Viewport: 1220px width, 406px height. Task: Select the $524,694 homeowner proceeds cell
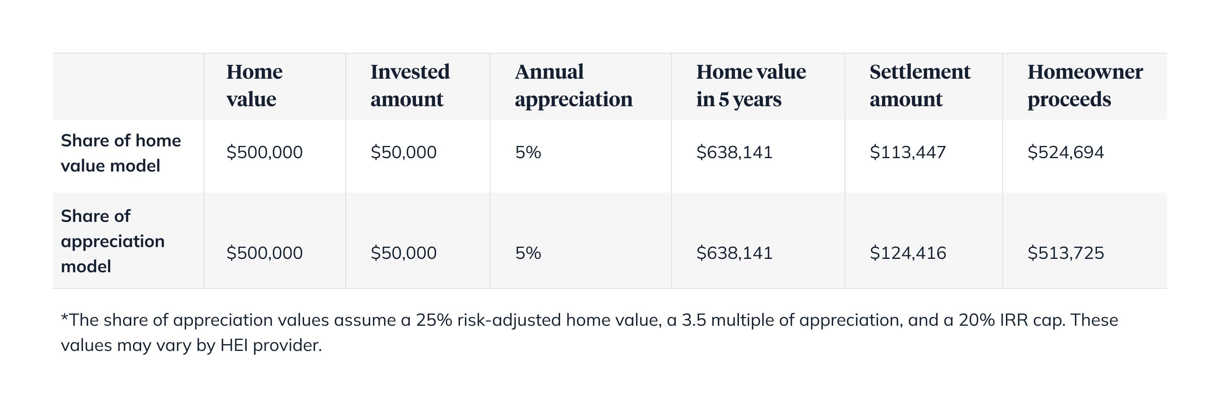(x=1065, y=152)
